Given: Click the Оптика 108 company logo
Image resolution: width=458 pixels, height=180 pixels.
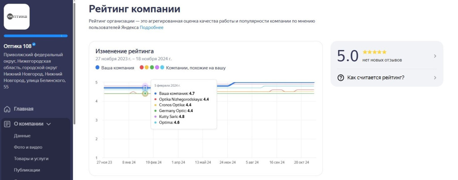Looking at the screenshot, I should coord(17,17).
